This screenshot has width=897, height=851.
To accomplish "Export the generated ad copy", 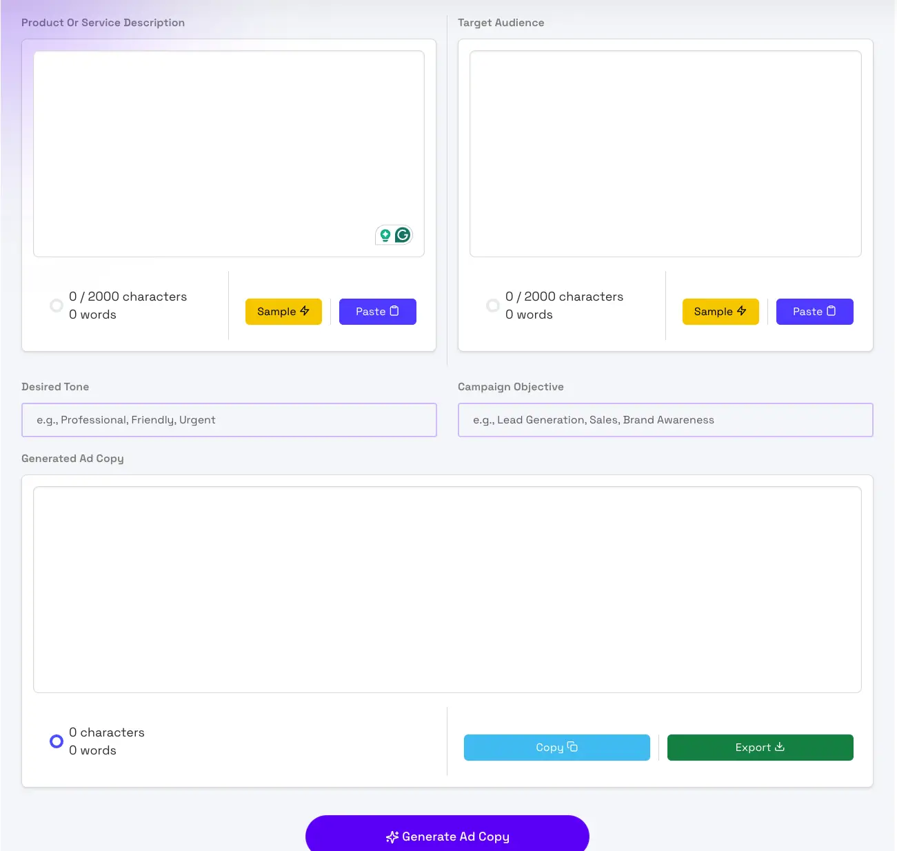I will point(760,748).
